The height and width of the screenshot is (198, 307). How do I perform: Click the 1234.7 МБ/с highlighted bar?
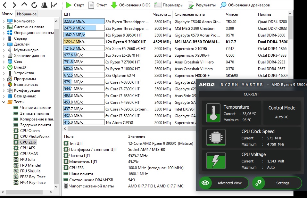pyautogui.click(x=84, y=41)
